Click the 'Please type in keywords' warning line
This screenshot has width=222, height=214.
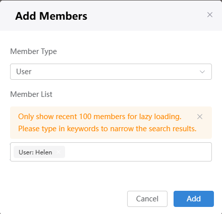tap(107, 129)
